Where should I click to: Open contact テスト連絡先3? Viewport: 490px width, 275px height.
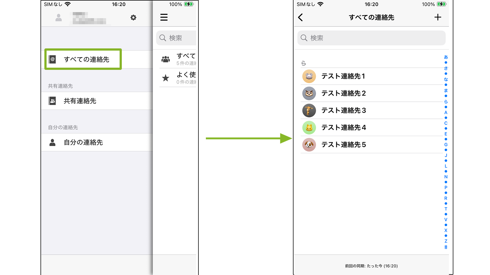(344, 110)
